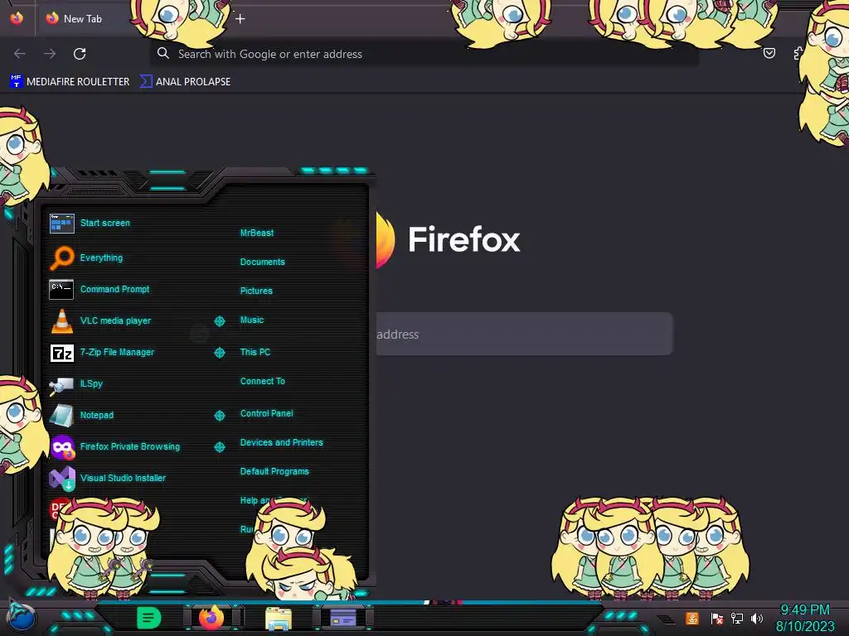Click the new tab page search box
Viewport: 849px width, 636px height.
point(524,334)
